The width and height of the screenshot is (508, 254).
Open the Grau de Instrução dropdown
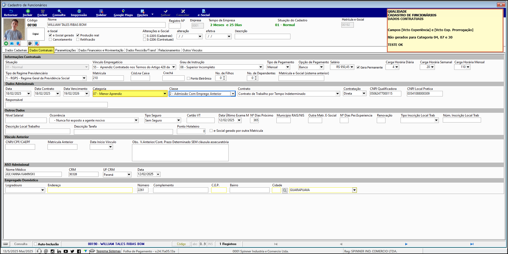click(261, 67)
